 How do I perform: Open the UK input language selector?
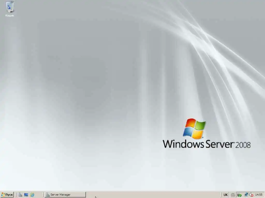point(225,195)
